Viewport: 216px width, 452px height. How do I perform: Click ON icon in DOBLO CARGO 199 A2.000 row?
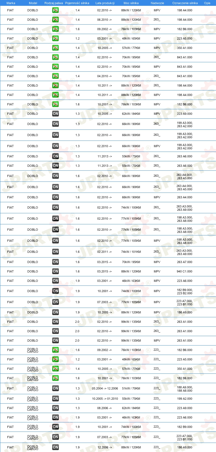(x=56, y=399)
